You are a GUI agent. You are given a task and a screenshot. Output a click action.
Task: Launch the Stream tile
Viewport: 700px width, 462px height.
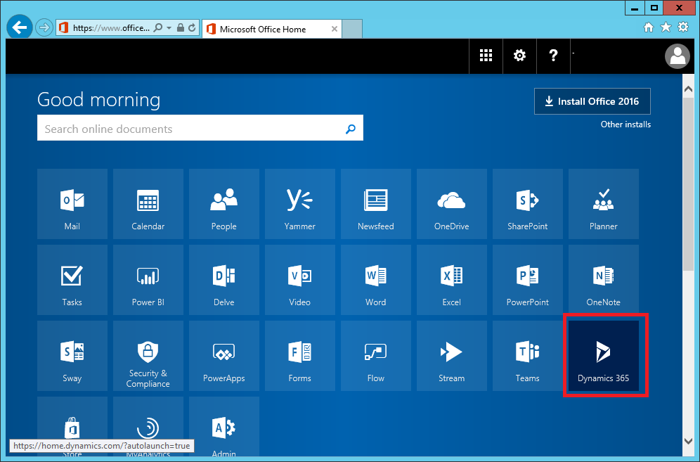point(452,356)
